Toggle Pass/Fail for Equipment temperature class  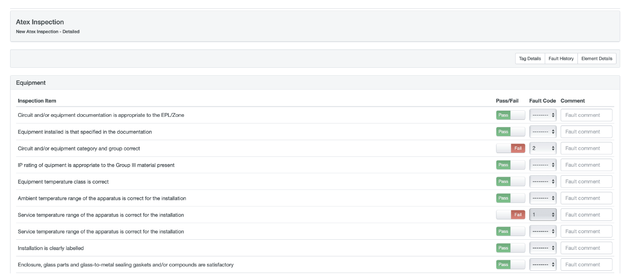(510, 182)
